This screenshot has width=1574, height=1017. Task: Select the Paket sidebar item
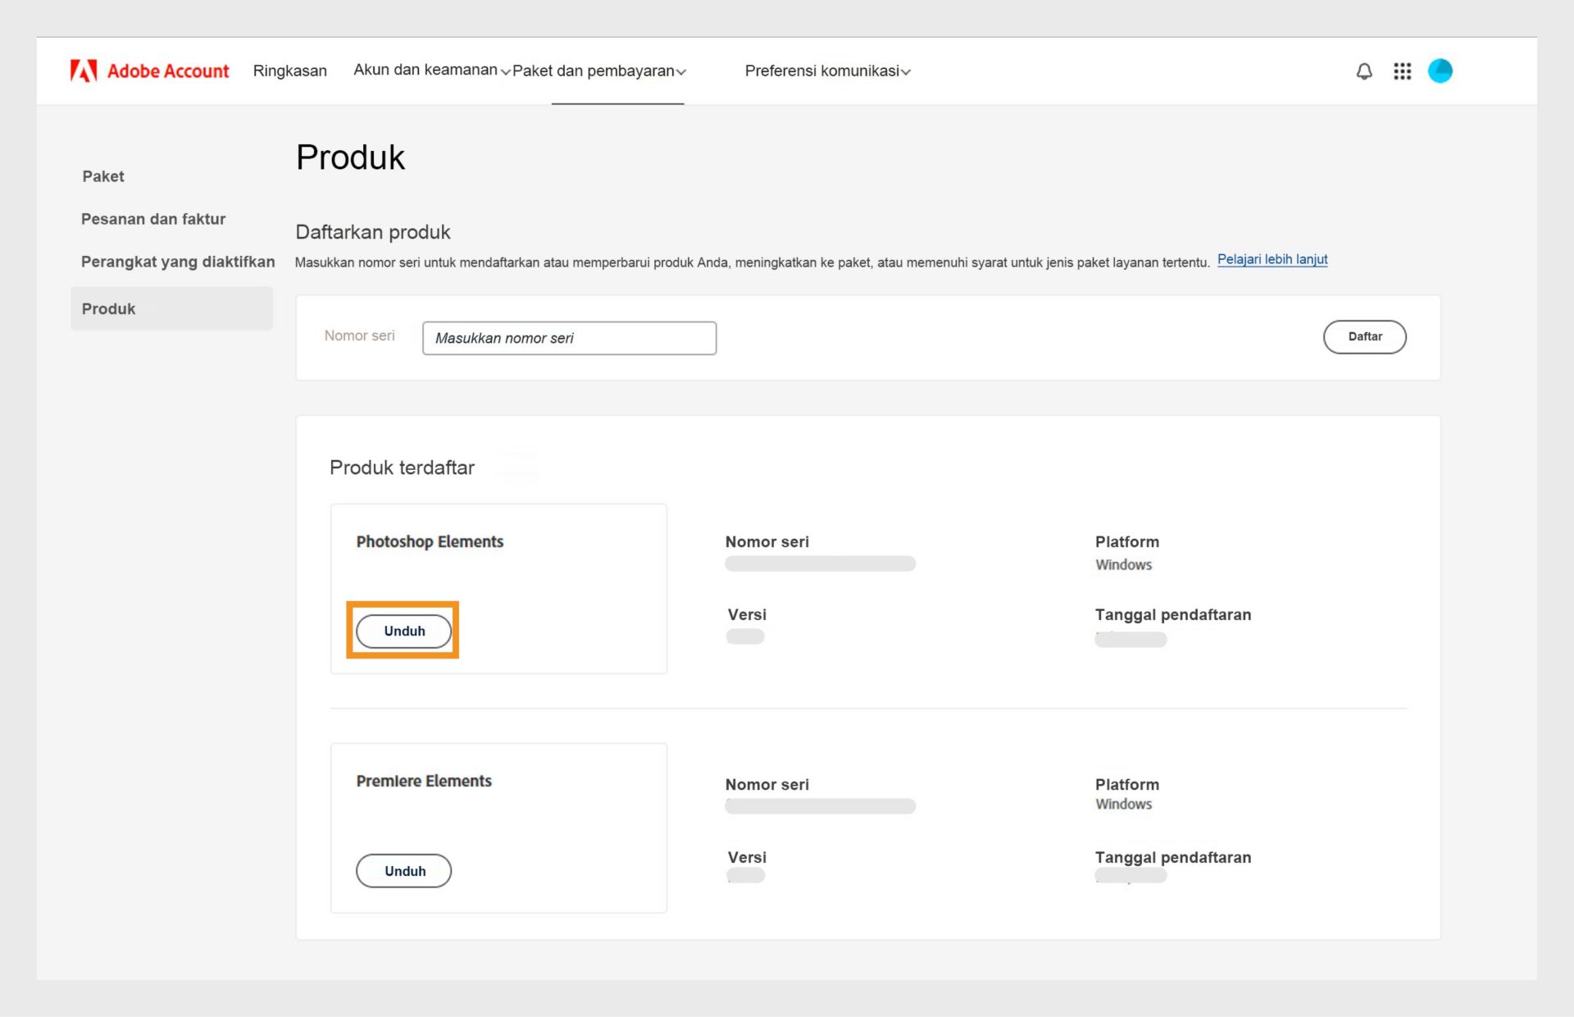click(x=103, y=176)
